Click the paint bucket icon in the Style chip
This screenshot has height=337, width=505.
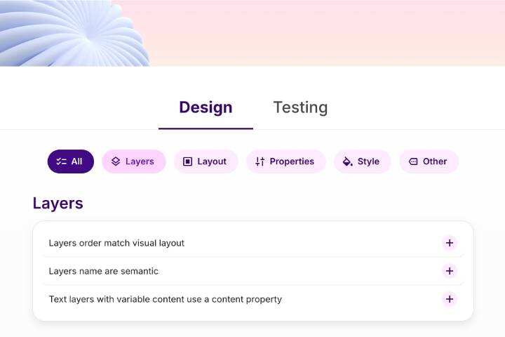tap(347, 161)
